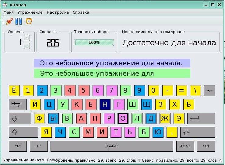Click the right Shift arrow key
This screenshot has width=225, height=165.
pyautogui.click(x=198, y=132)
